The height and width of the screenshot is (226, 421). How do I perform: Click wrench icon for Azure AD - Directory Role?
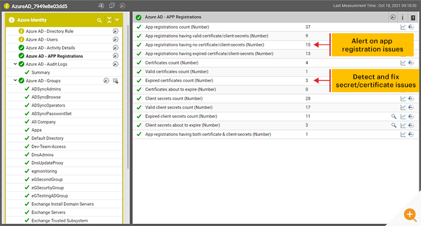pos(116,31)
